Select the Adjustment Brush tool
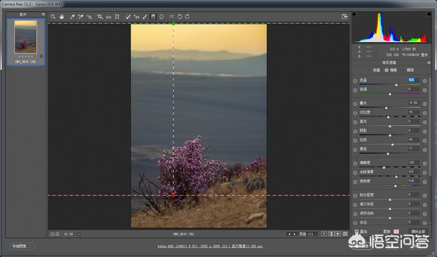 [145, 16]
